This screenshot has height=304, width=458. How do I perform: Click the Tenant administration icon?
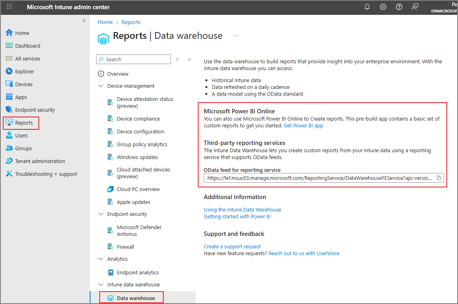click(x=9, y=161)
